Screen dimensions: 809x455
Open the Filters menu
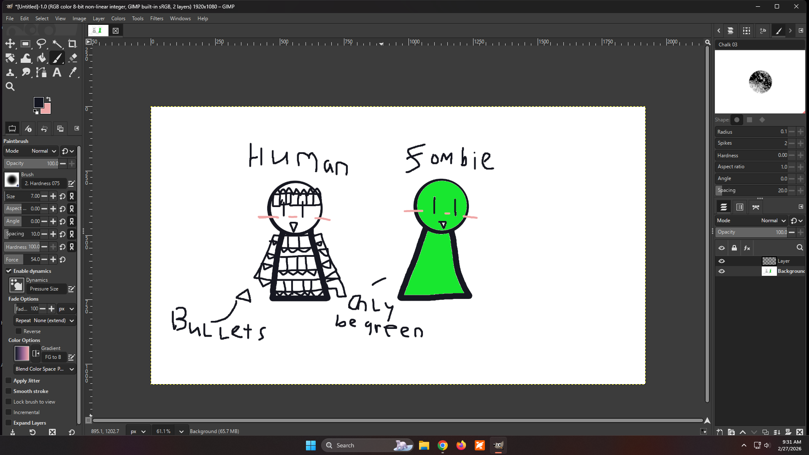(157, 19)
